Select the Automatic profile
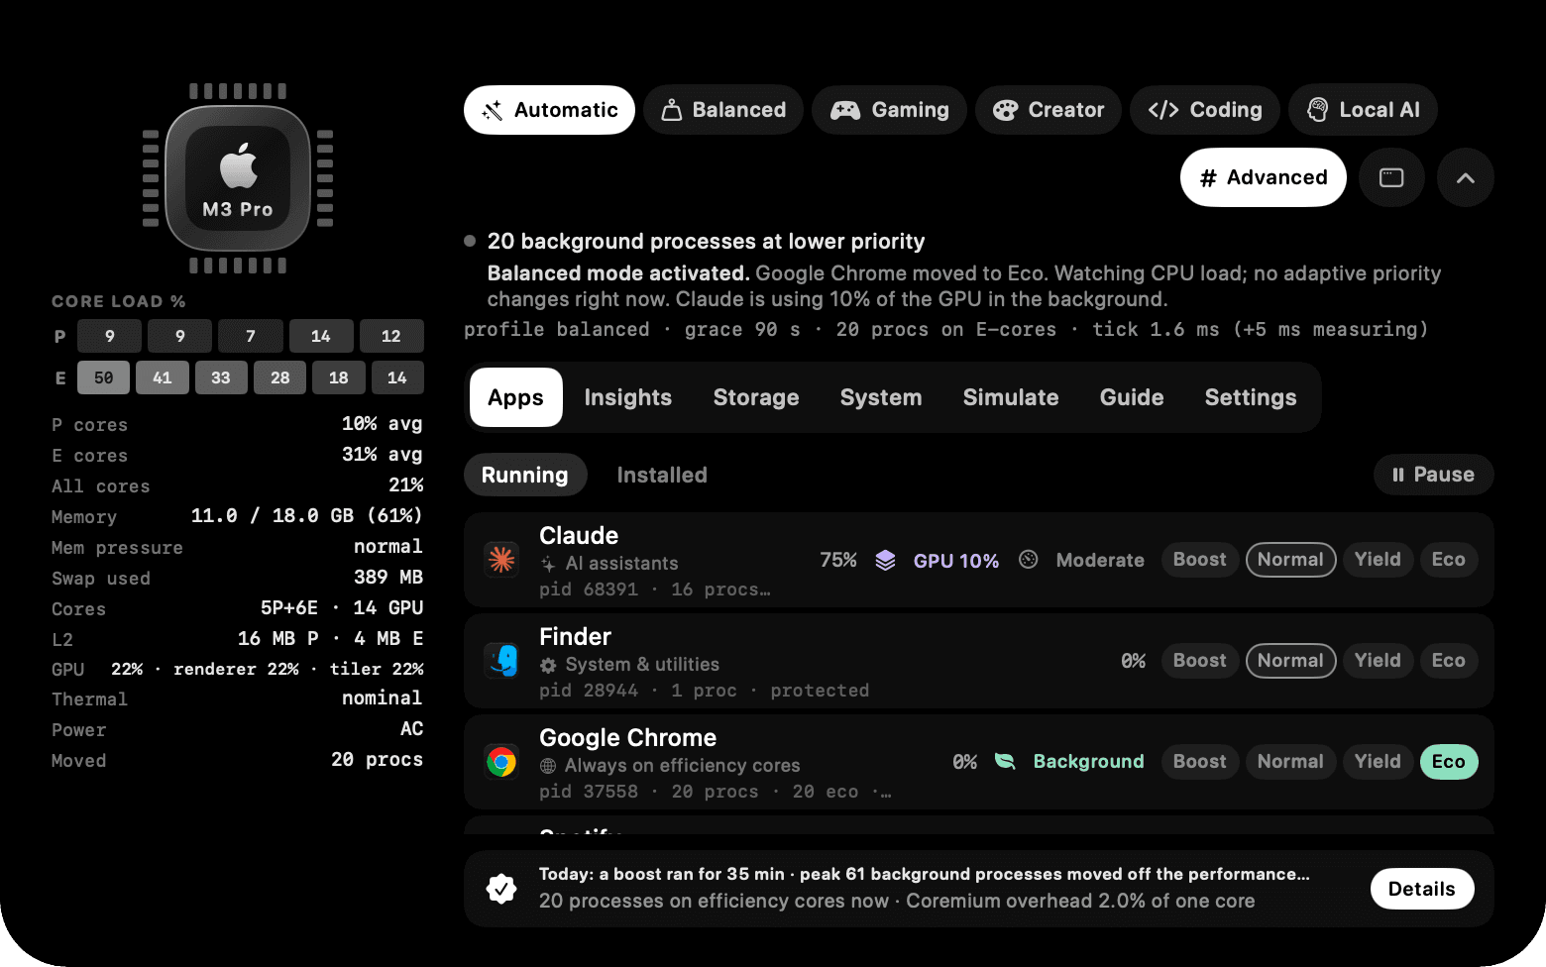Screen dimensions: 1546x967 point(549,110)
